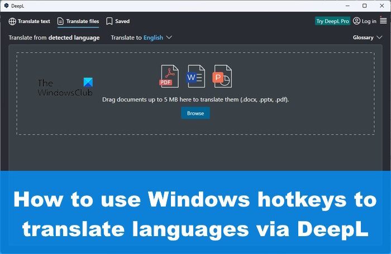This screenshot has height=254, width=391.
Task: Click the Word document icon
Action: pyautogui.click(x=195, y=76)
